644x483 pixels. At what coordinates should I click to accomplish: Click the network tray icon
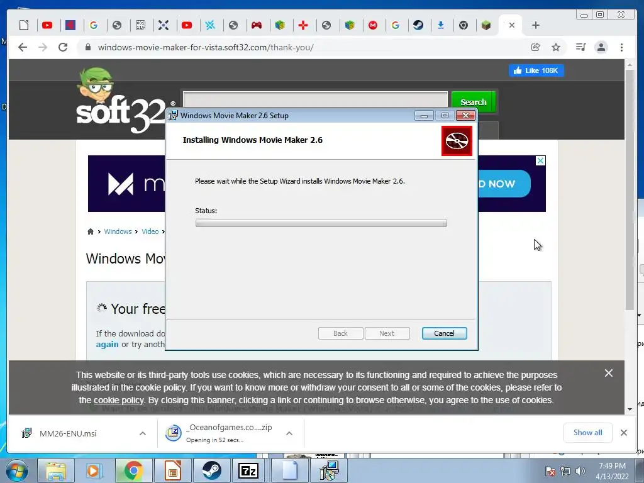point(565,471)
